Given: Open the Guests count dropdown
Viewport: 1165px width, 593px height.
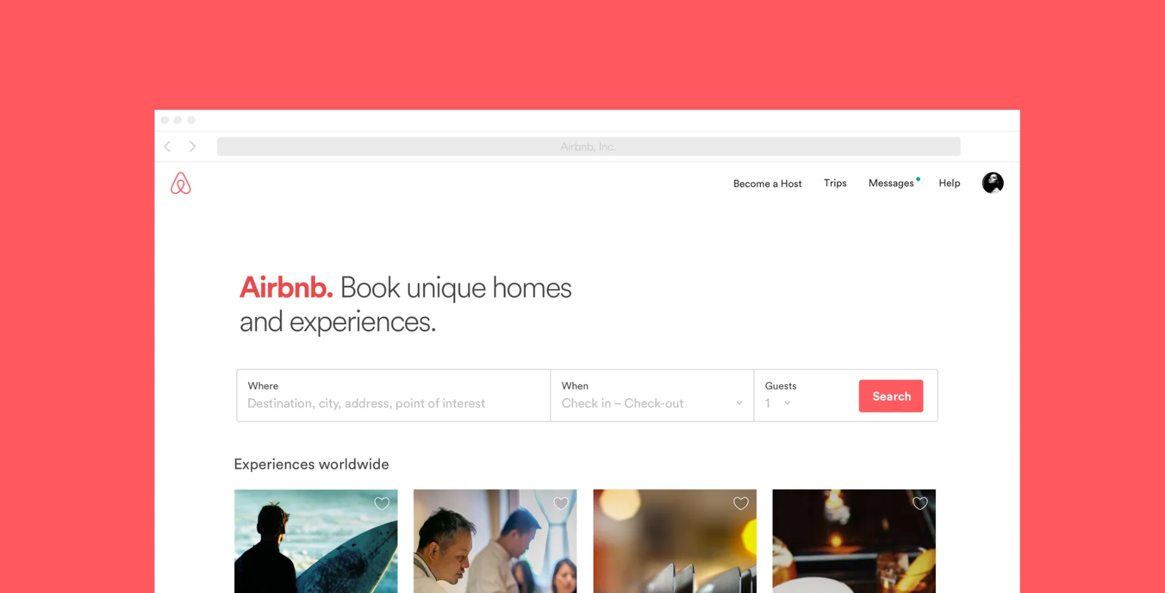Looking at the screenshot, I should pos(778,403).
